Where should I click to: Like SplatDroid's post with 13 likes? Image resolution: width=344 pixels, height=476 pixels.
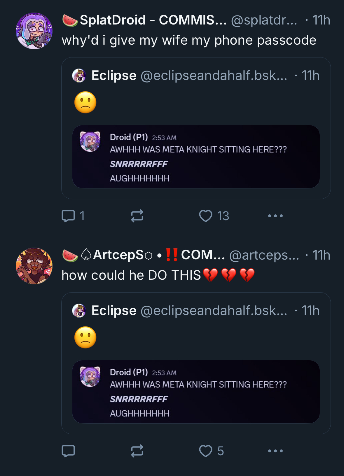pos(206,216)
